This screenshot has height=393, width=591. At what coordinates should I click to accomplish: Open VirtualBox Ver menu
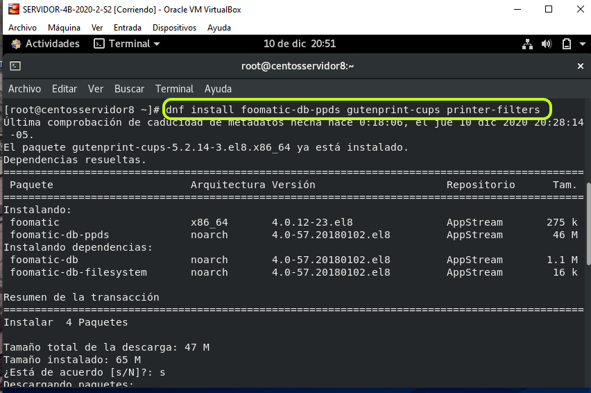(x=97, y=28)
